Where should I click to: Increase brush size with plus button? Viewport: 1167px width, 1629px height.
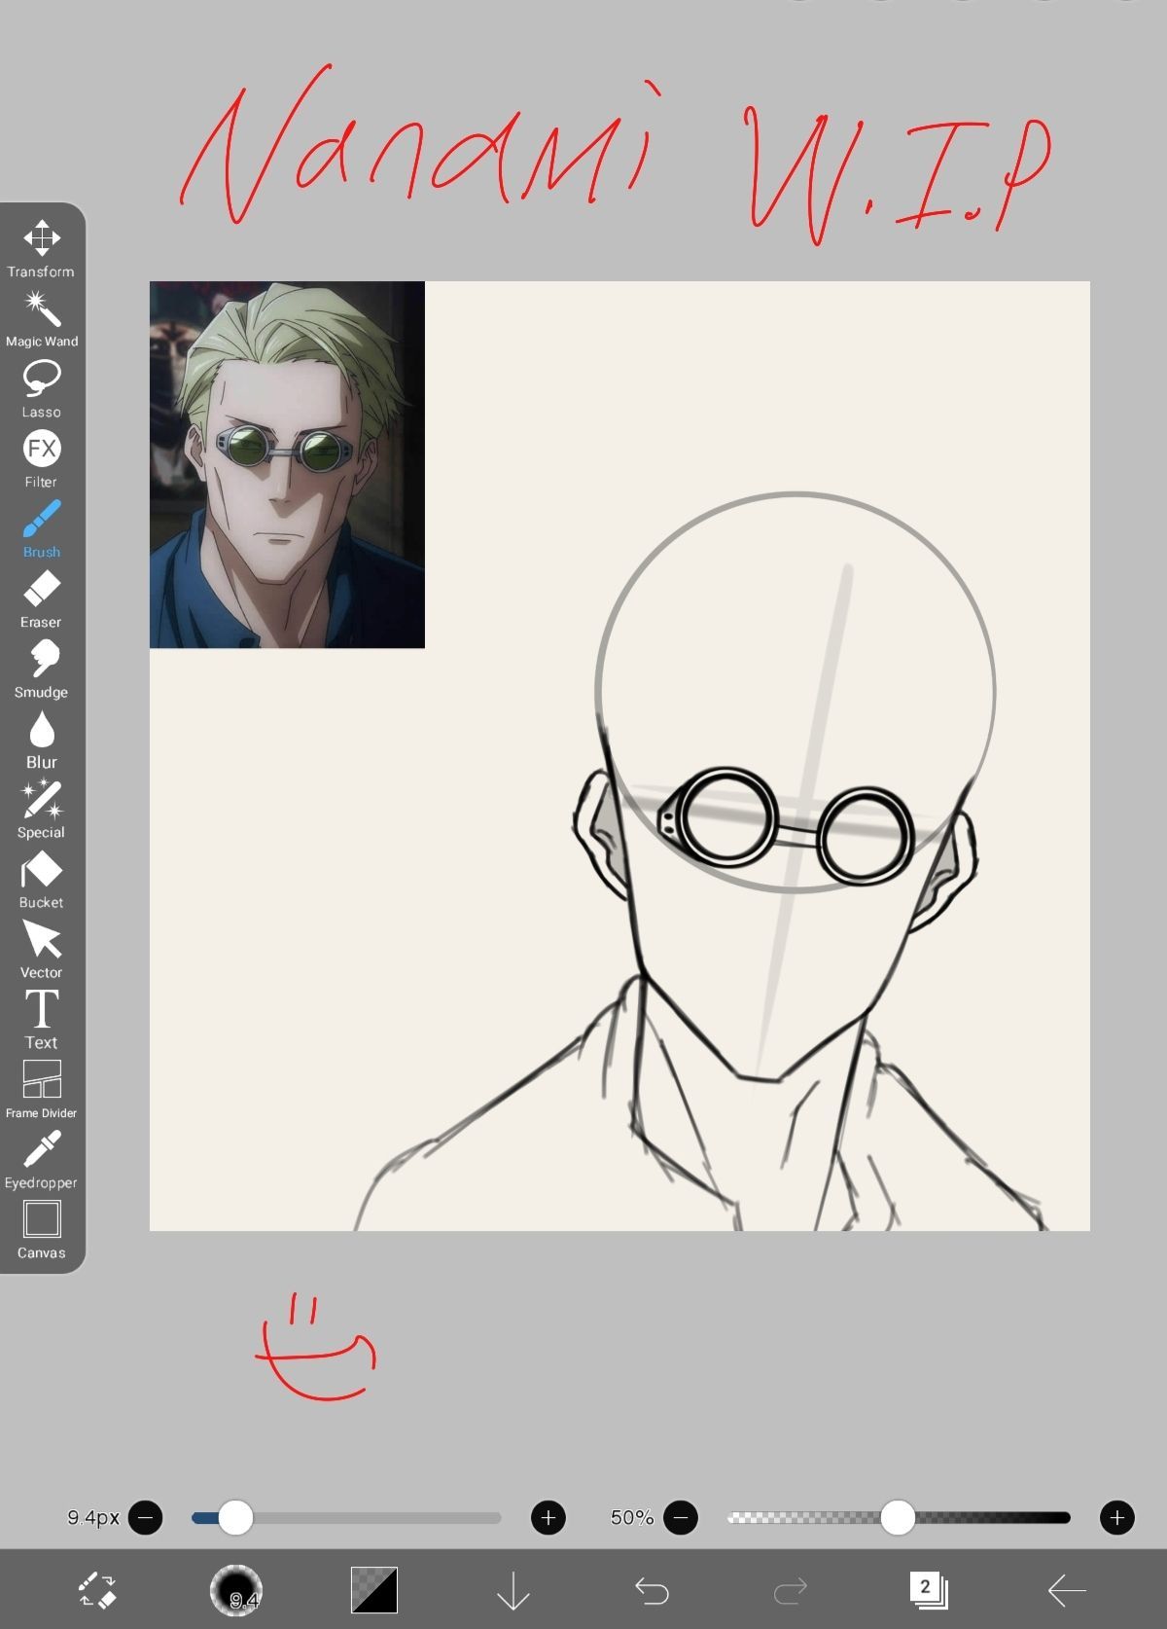tap(548, 1517)
